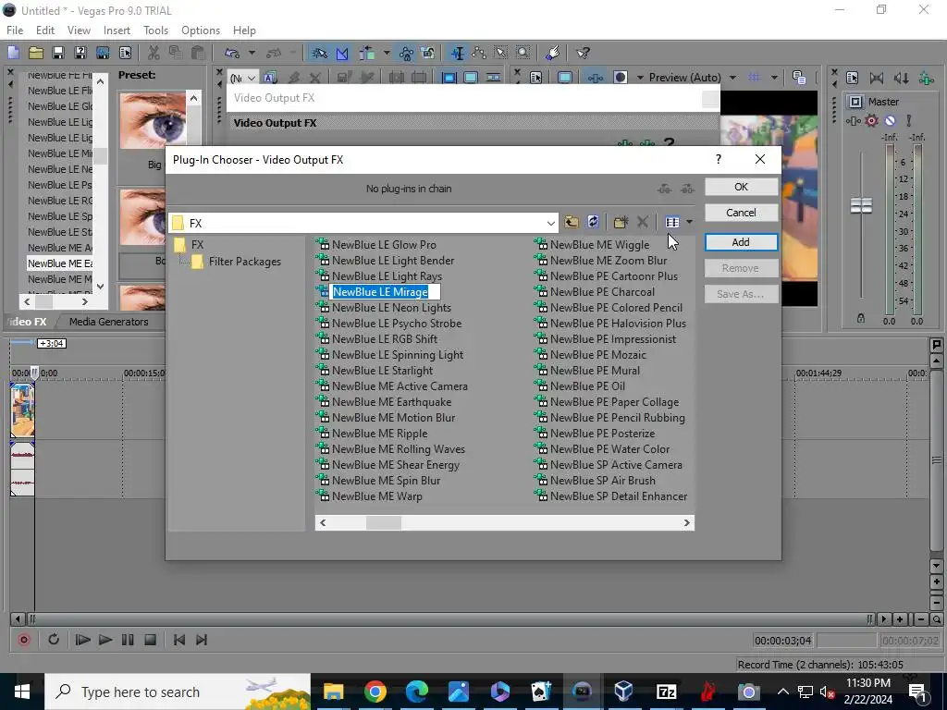This screenshot has height=710, width=947.
Task: Click plug-in list horizontal scrollbar thumb
Action: click(384, 523)
